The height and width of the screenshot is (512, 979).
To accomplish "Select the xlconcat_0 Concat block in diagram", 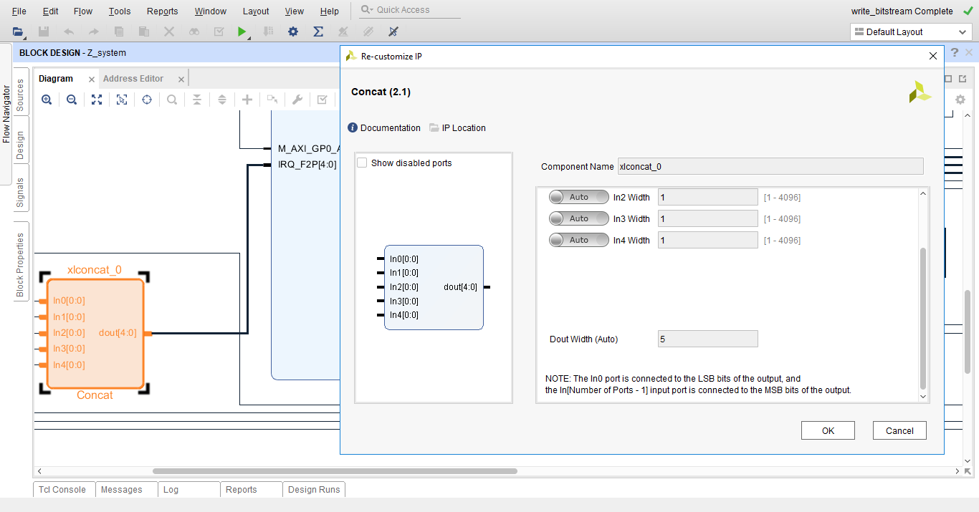I will point(95,334).
